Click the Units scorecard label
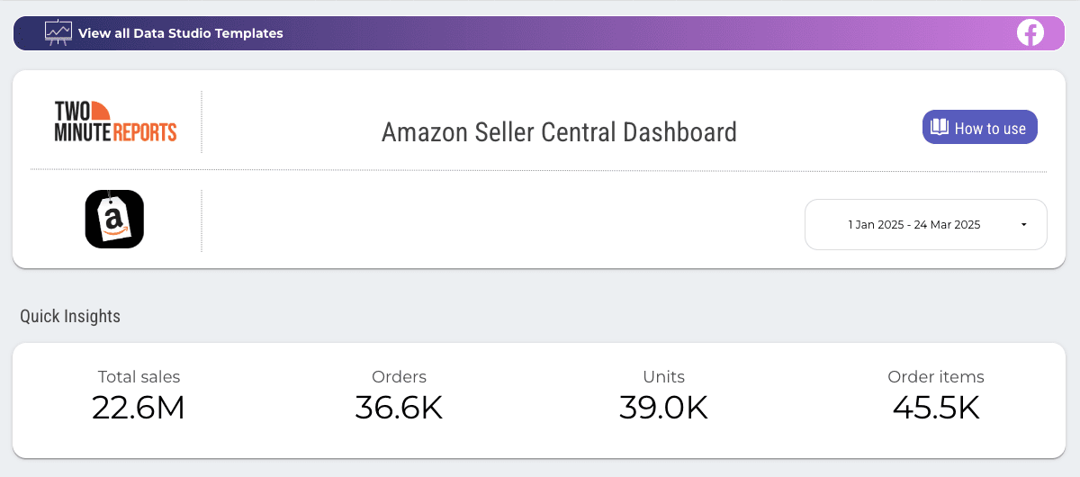The image size is (1080, 477). coord(663,377)
